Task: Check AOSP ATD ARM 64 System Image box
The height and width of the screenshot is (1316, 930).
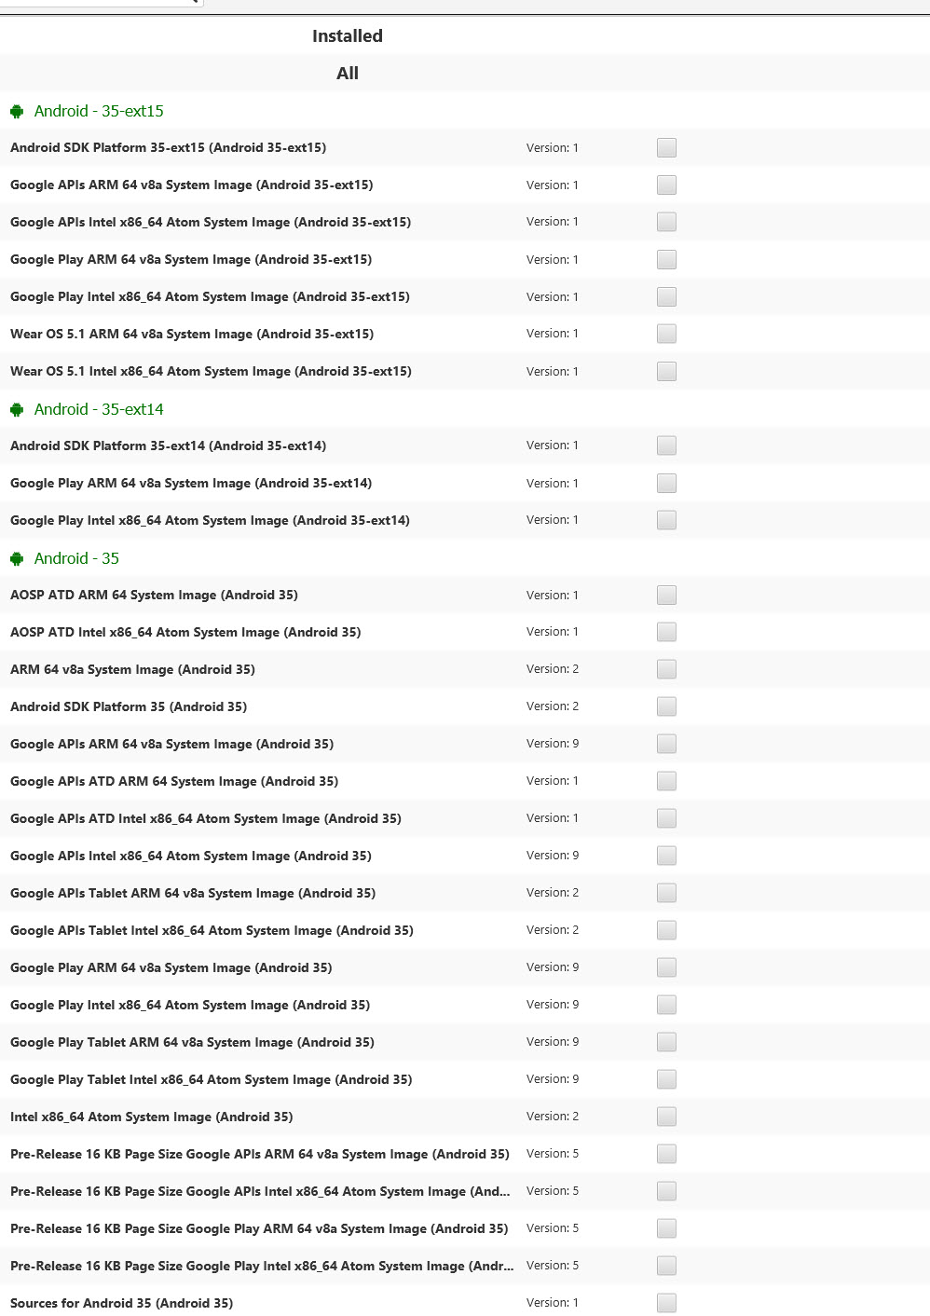Action: (x=666, y=595)
